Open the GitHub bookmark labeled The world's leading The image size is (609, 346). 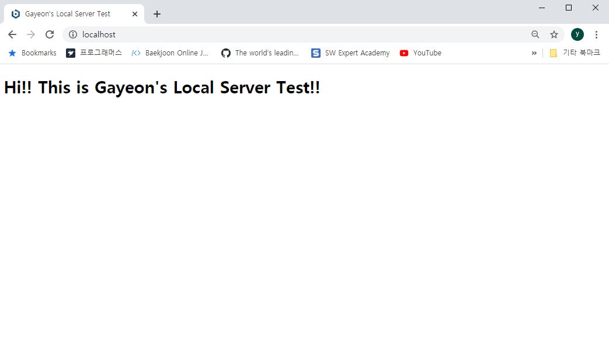(259, 53)
